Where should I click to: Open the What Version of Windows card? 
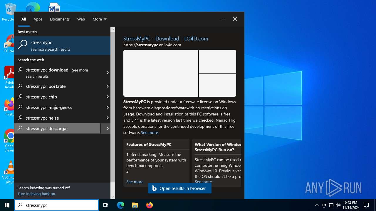[x=216, y=163]
